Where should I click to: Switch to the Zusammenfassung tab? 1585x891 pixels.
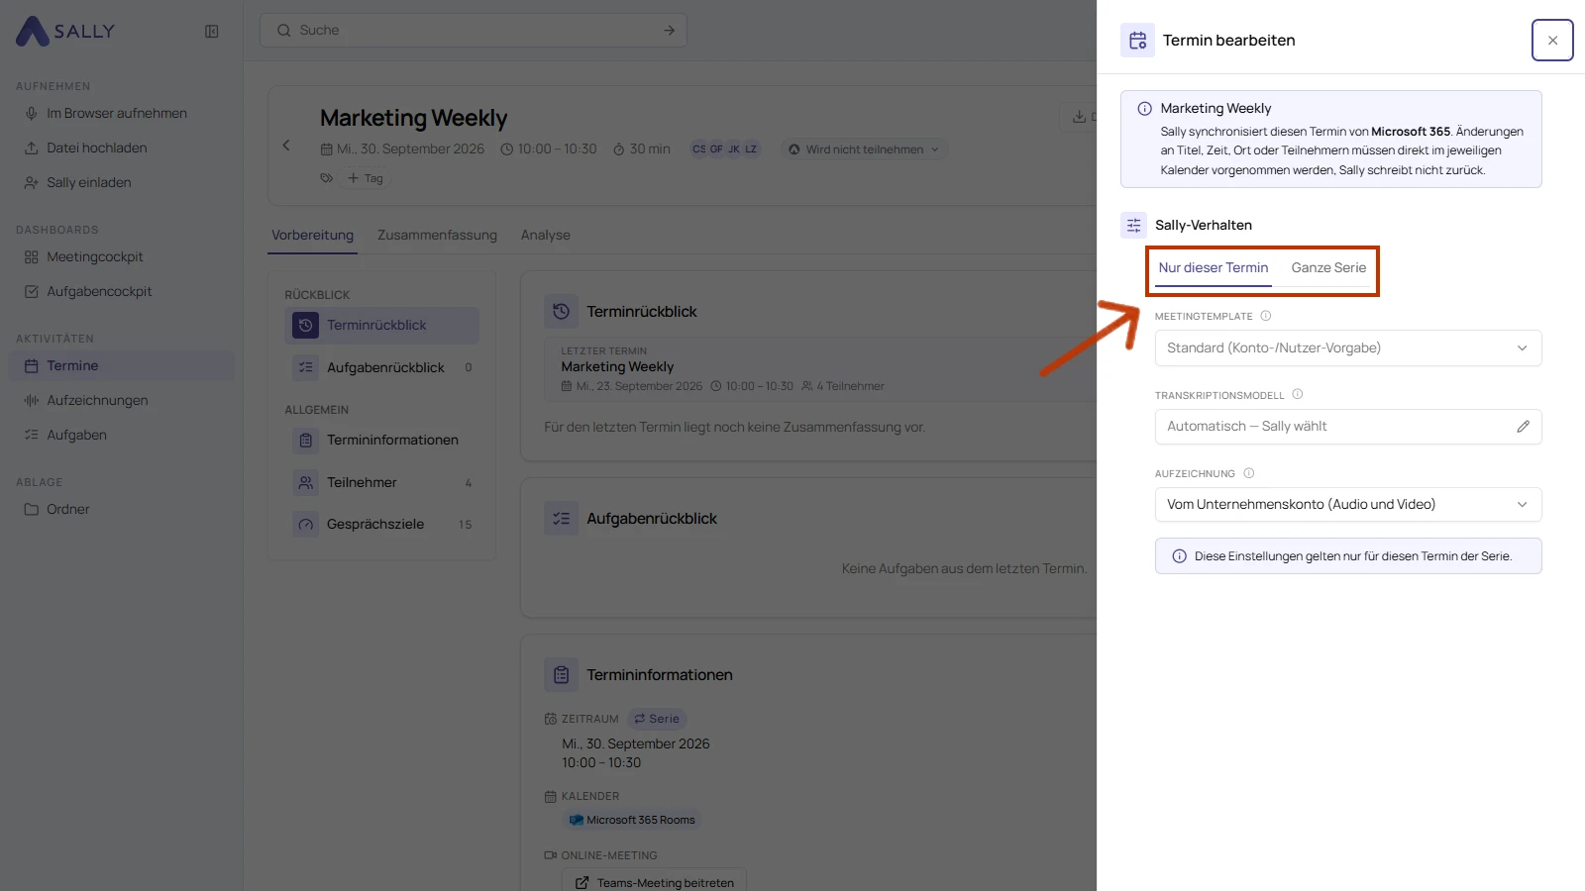pyautogui.click(x=437, y=236)
